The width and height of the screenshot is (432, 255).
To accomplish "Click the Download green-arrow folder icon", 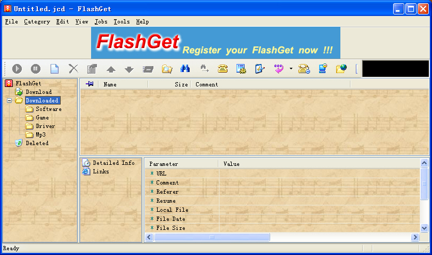I will point(19,92).
